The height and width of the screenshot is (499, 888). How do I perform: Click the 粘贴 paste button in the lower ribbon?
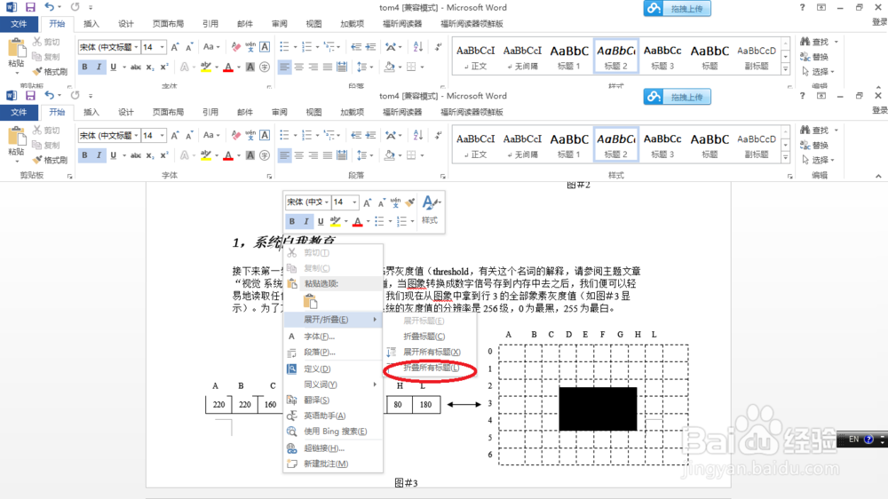point(16,143)
